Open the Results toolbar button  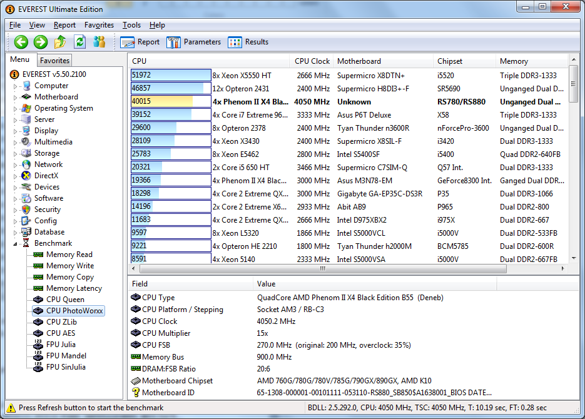click(248, 42)
